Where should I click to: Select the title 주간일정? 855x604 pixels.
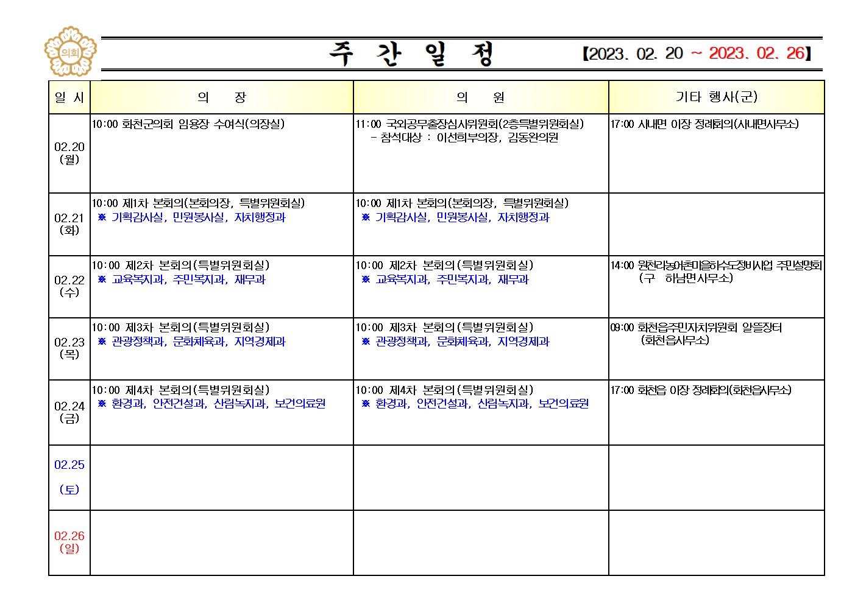(411, 55)
